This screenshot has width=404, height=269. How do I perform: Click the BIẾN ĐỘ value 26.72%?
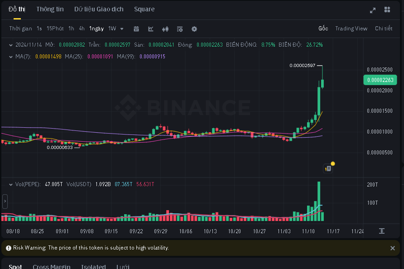(314, 45)
